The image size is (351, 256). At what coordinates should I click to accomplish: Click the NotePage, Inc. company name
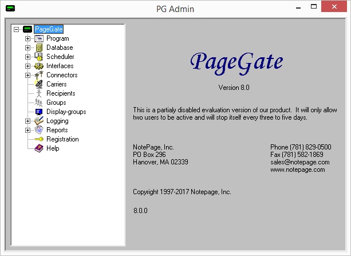click(153, 147)
